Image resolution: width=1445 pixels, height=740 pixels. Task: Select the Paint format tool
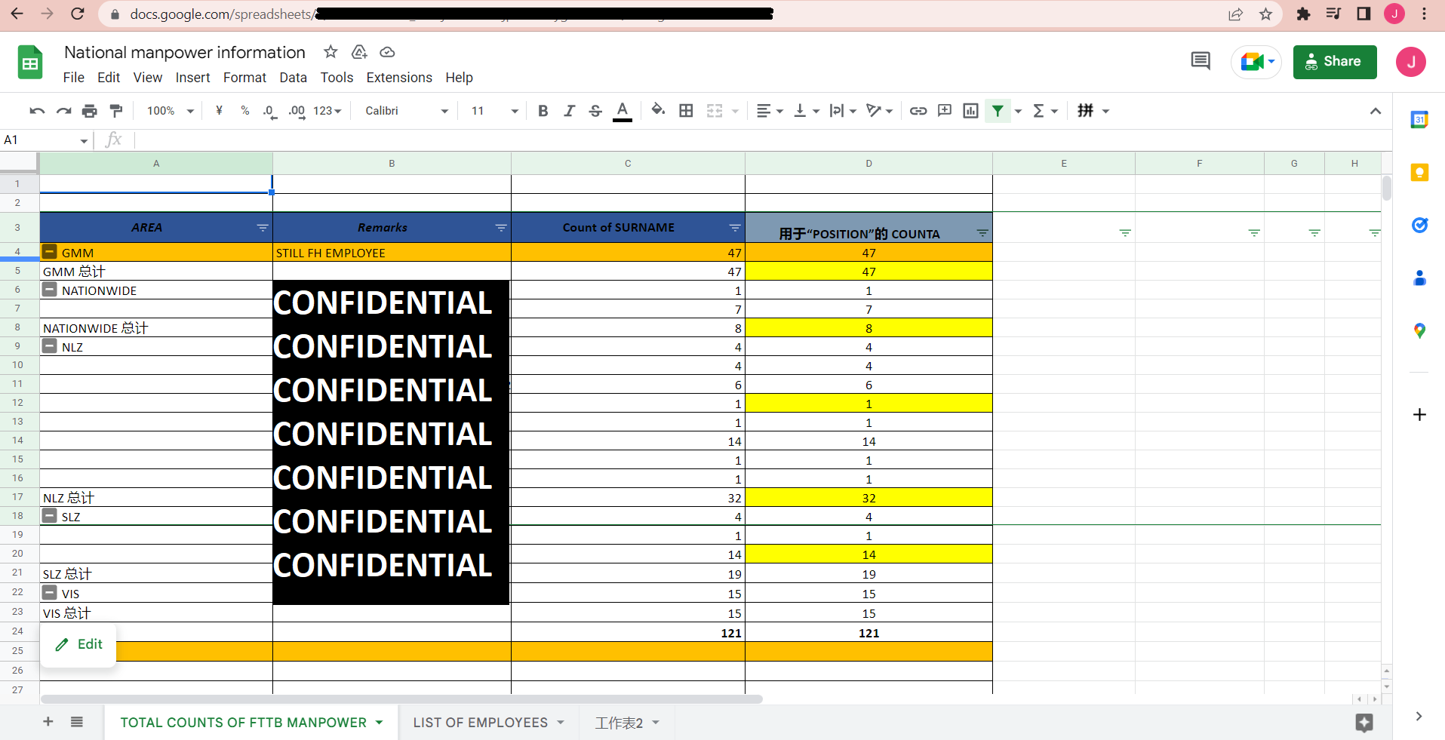(115, 111)
